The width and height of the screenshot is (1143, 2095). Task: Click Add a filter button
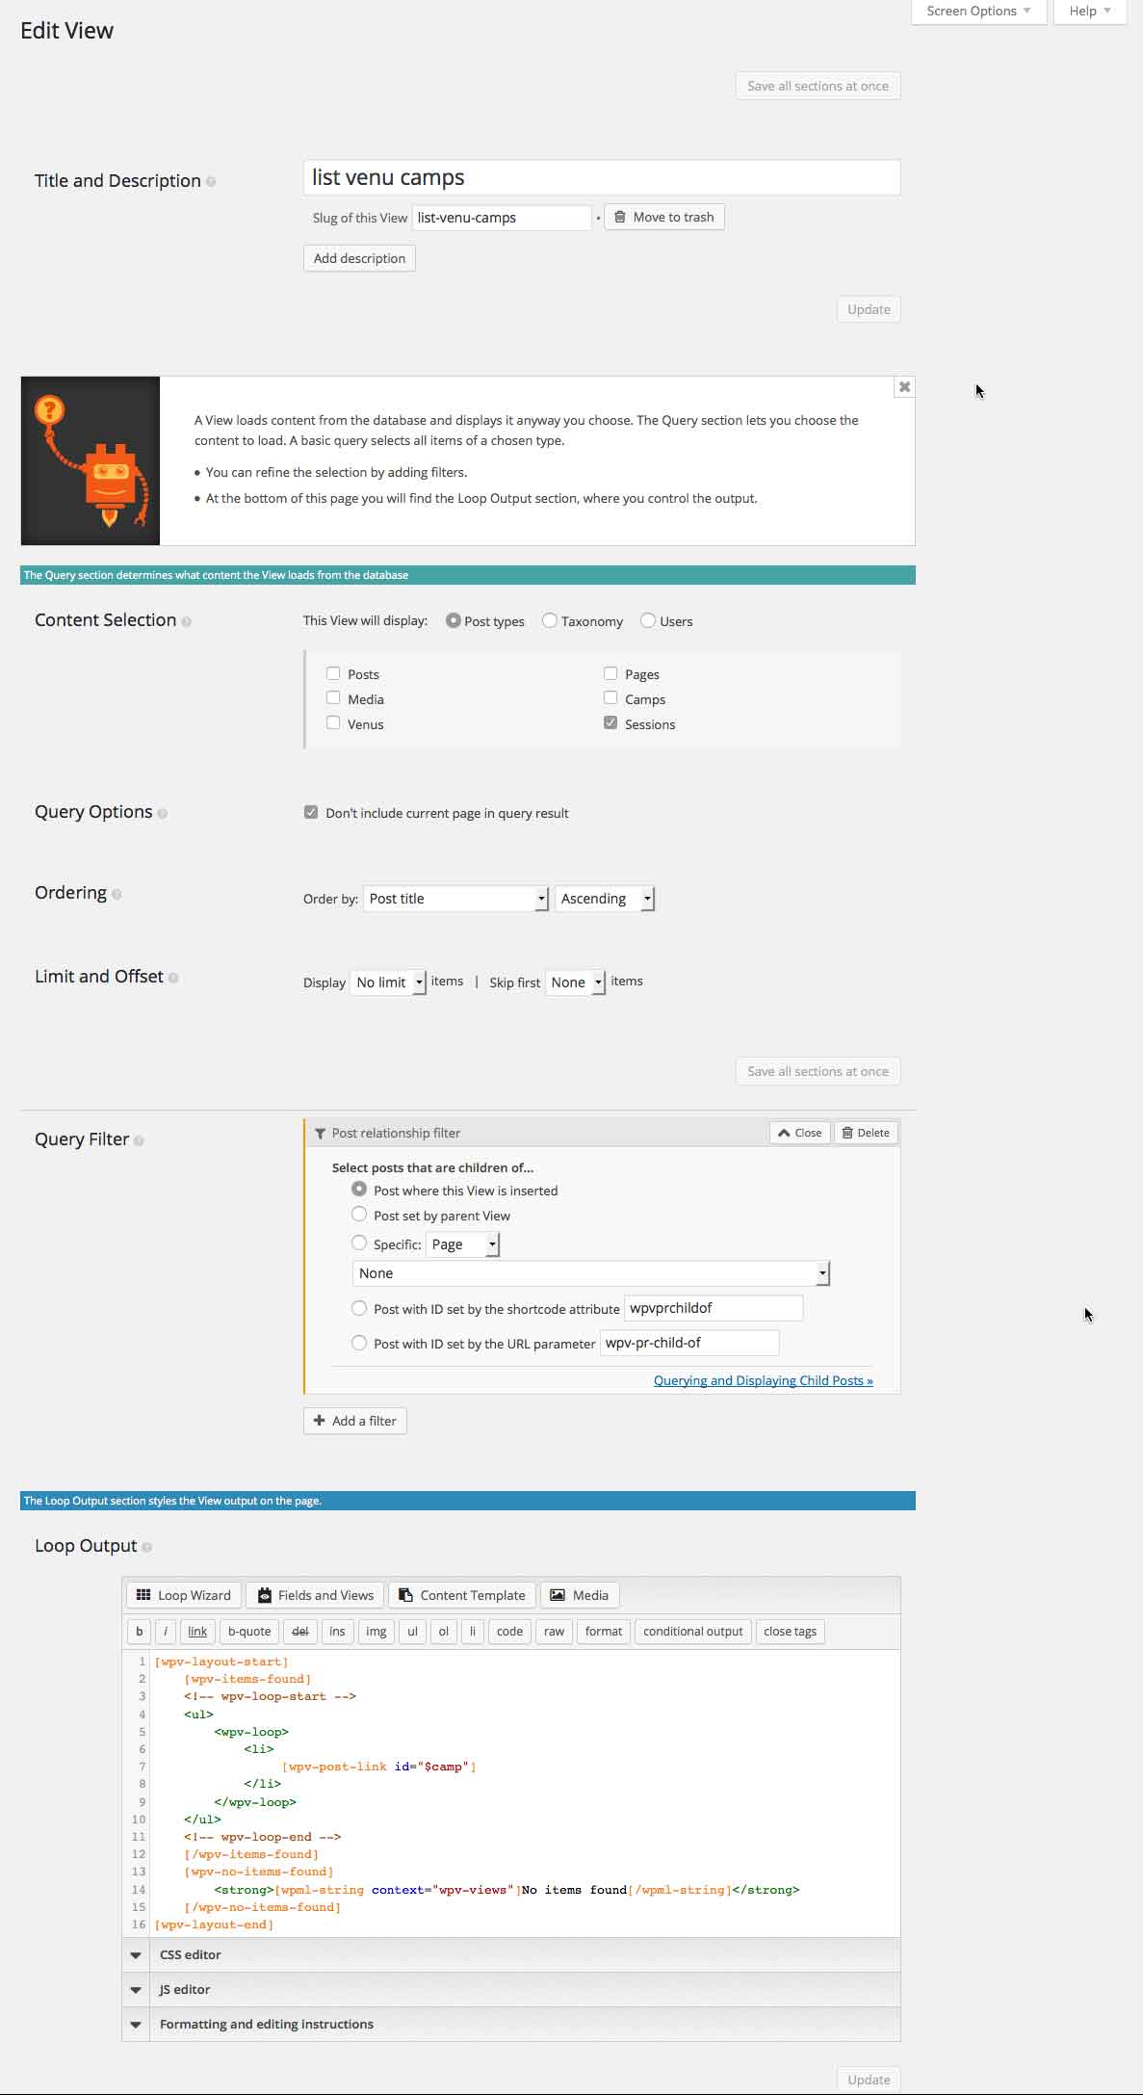(x=355, y=1421)
